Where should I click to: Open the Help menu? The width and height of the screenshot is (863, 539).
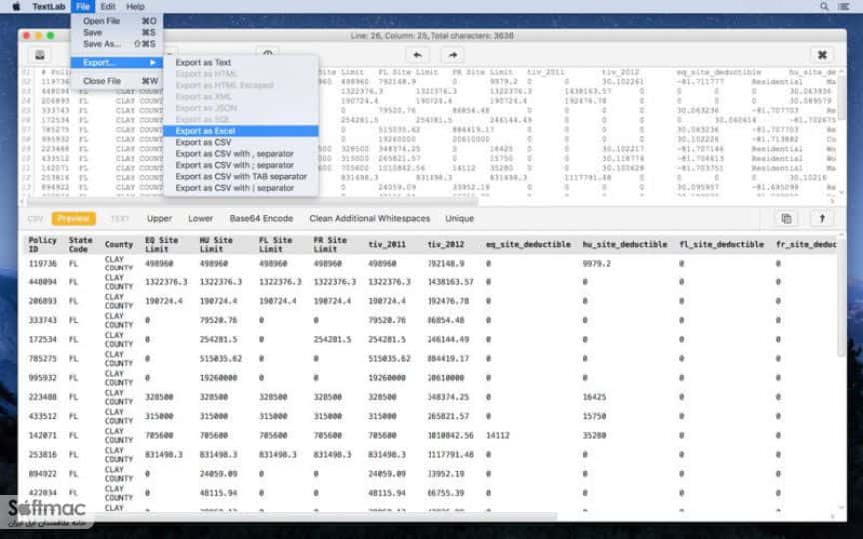click(x=135, y=7)
